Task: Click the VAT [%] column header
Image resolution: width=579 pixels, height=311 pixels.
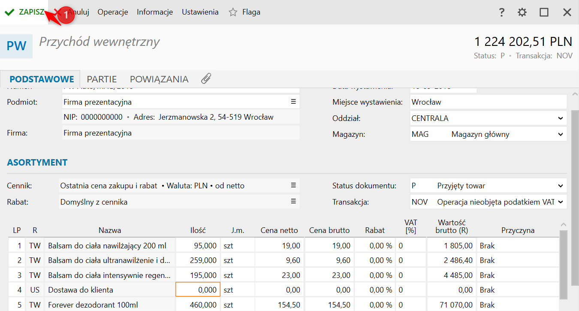Action: coord(411,226)
